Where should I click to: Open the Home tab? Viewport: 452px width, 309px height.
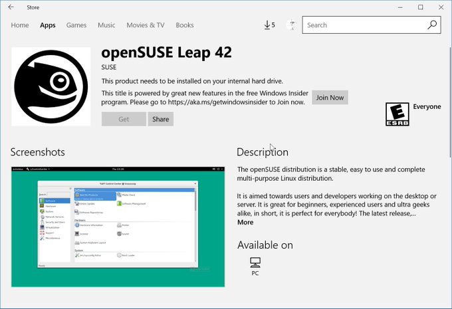tap(19, 25)
